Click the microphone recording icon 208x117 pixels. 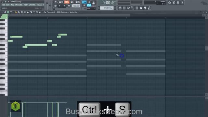click(178, 3)
